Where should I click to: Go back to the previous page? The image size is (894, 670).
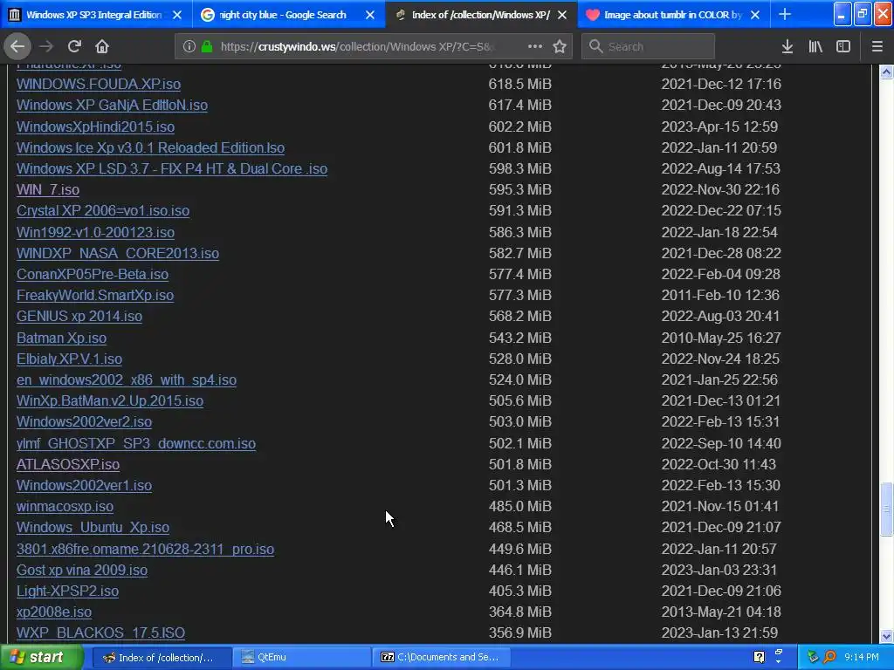(17, 46)
